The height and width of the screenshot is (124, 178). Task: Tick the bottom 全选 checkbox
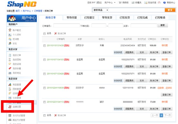tap(44, 115)
